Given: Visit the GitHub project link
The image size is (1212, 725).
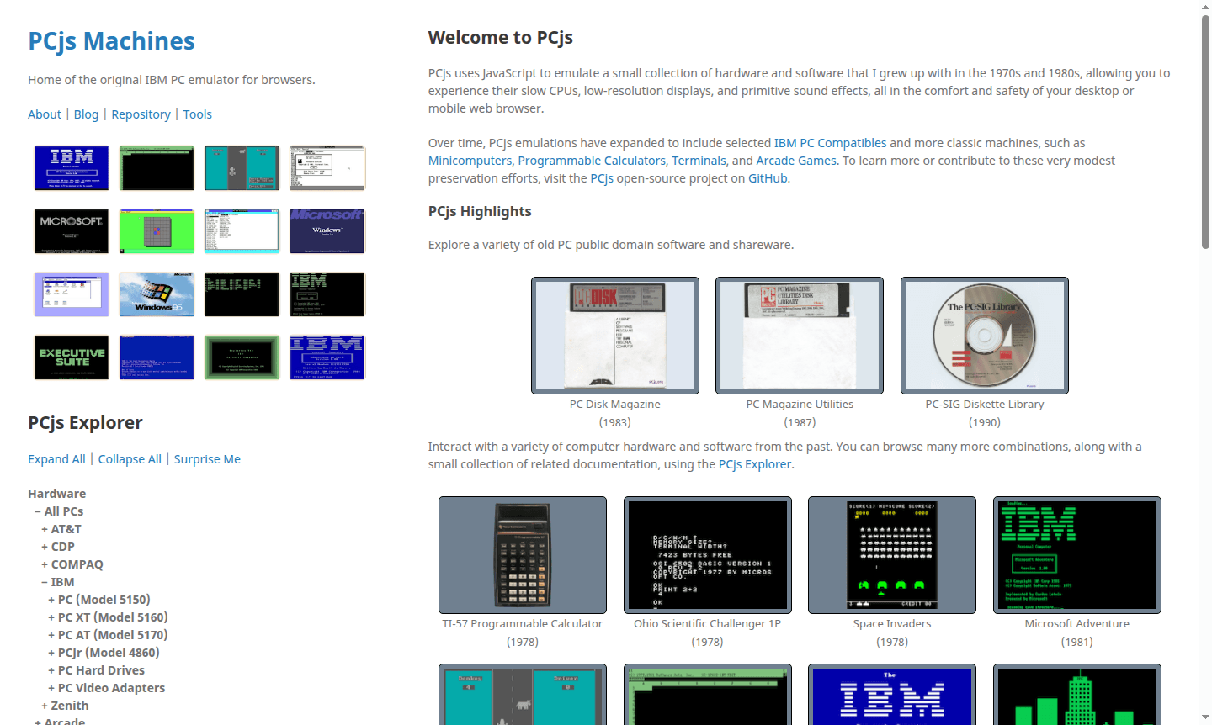Looking at the screenshot, I should (767, 178).
